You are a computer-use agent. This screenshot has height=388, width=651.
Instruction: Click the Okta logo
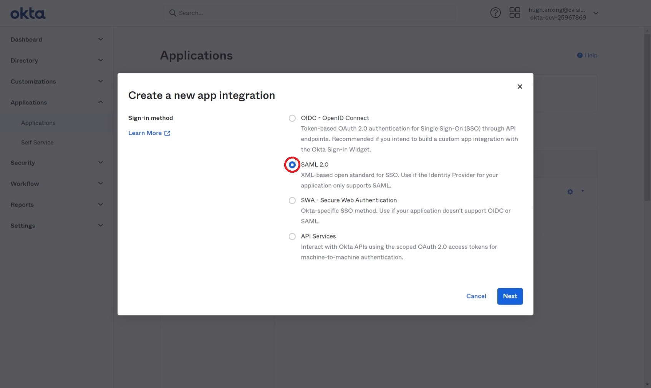pyautogui.click(x=28, y=14)
